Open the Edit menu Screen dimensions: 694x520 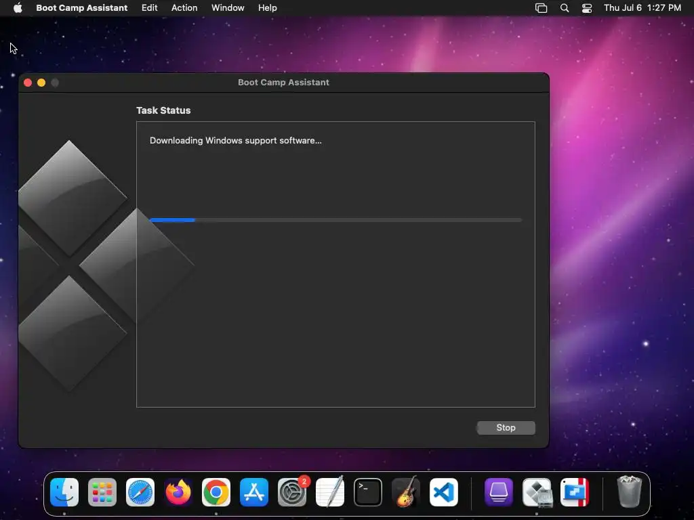tap(150, 8)
